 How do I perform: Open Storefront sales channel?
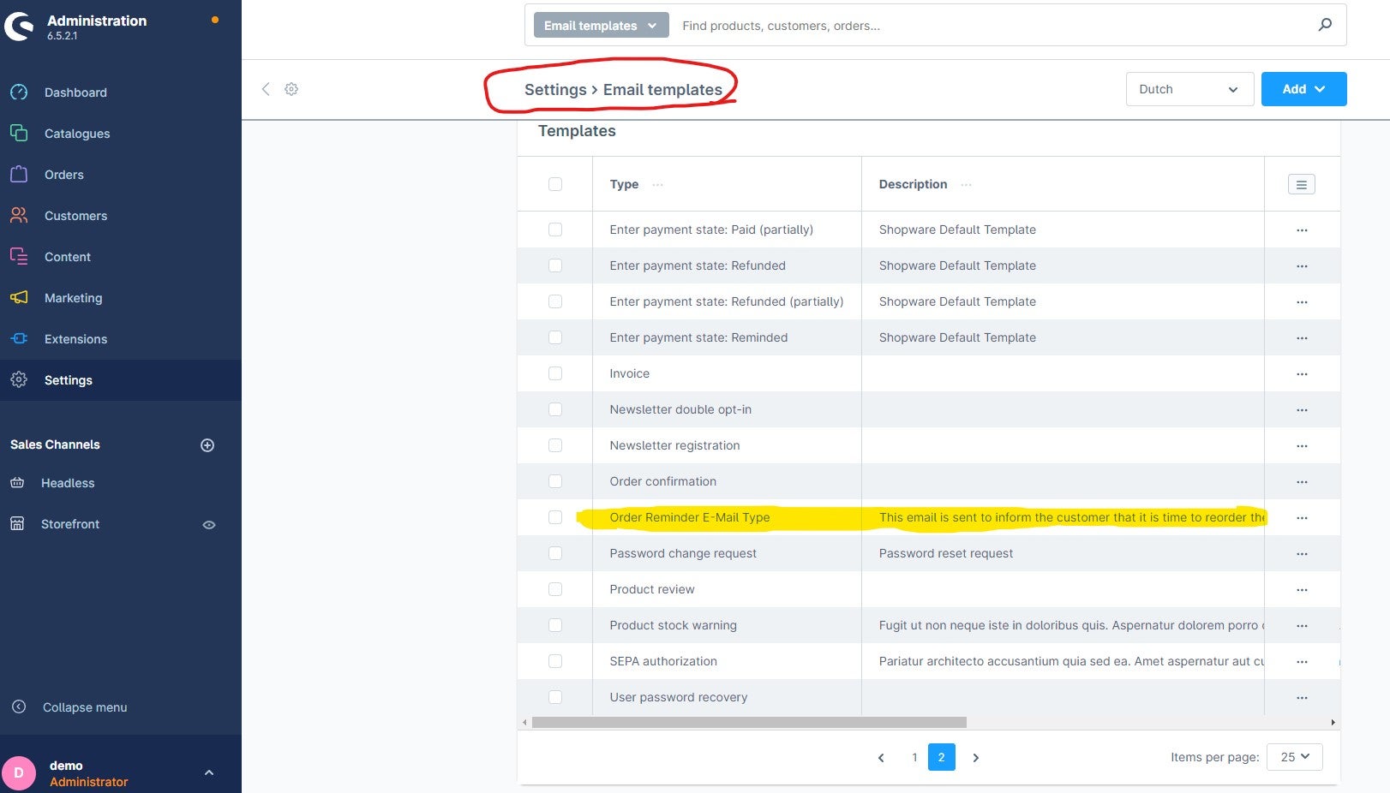(70, 524)
